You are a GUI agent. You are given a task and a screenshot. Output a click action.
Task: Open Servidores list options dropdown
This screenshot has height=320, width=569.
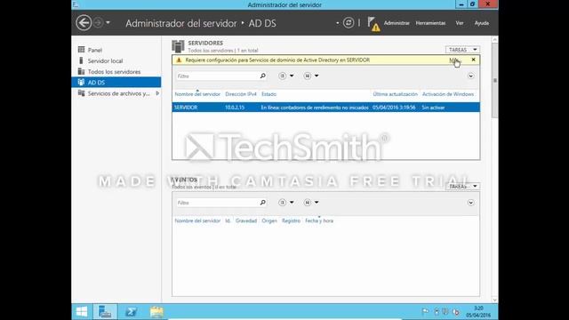click(x=286, y=76)
